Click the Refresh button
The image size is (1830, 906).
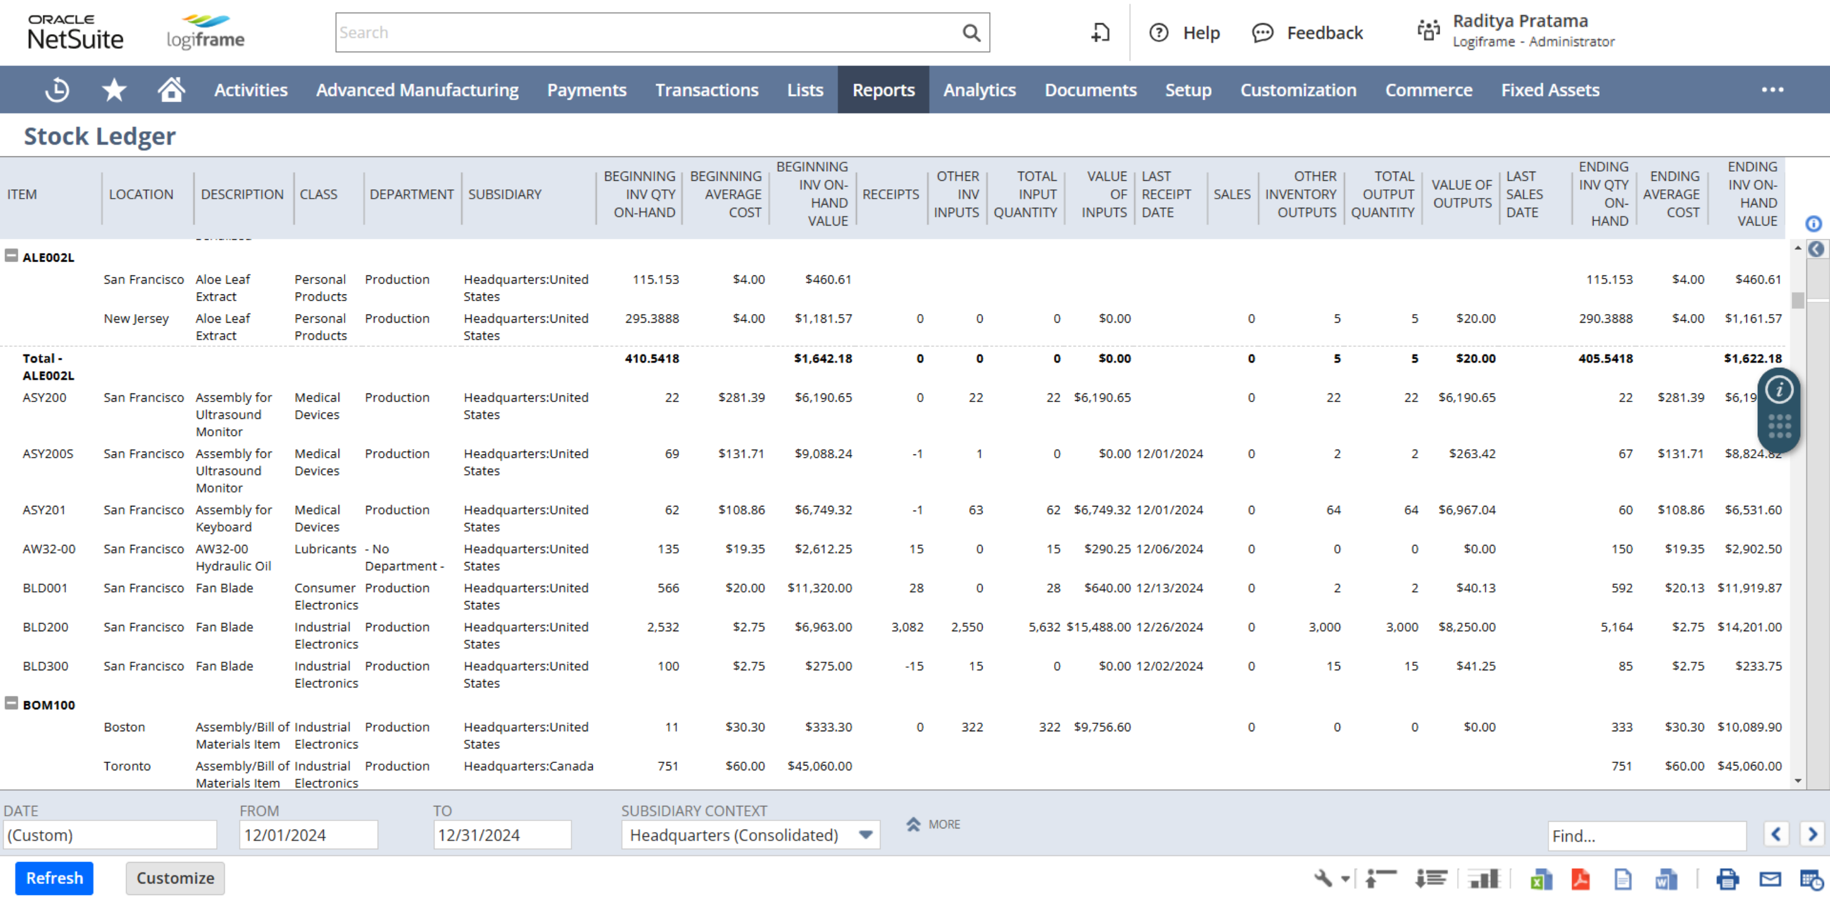point(54,878)
